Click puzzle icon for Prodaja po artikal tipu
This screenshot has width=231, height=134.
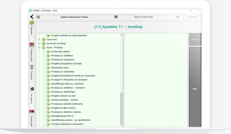coord(48,92)
